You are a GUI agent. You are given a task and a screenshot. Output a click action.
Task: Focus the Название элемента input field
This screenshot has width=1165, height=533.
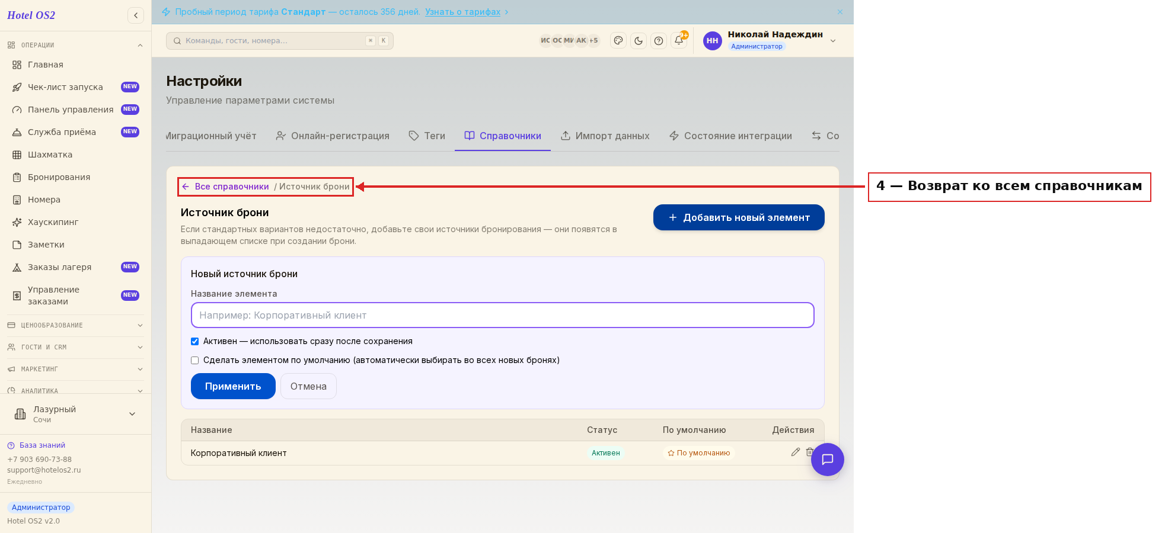(x=503, y=315)
